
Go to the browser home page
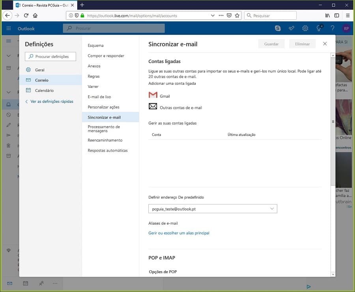pos(35,15)
